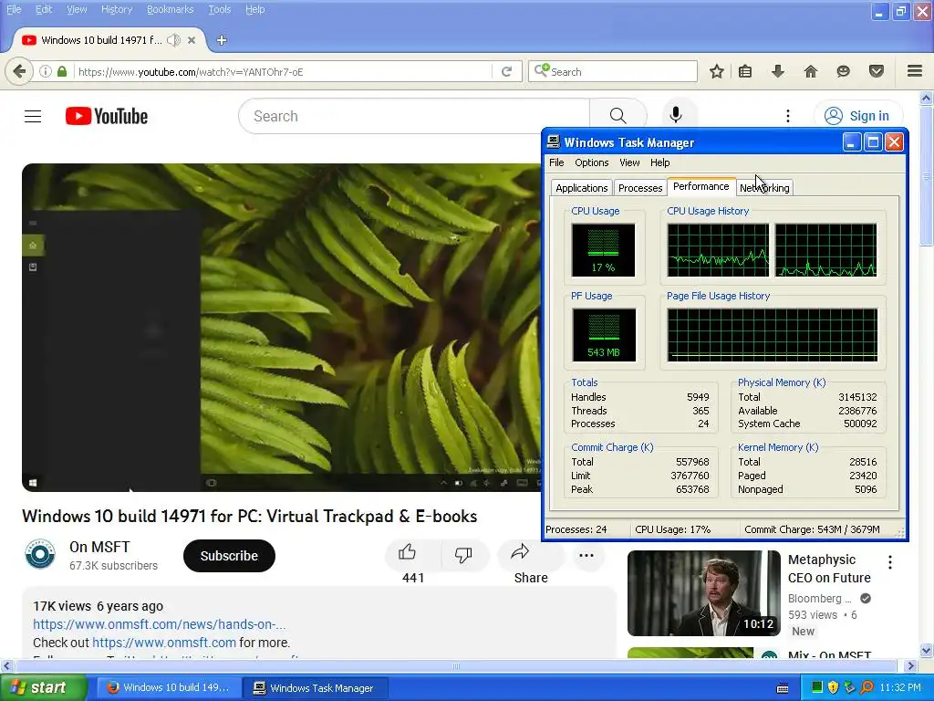
Task: Play Metaphysic video thumbnail 10:12
Action: 703,593
